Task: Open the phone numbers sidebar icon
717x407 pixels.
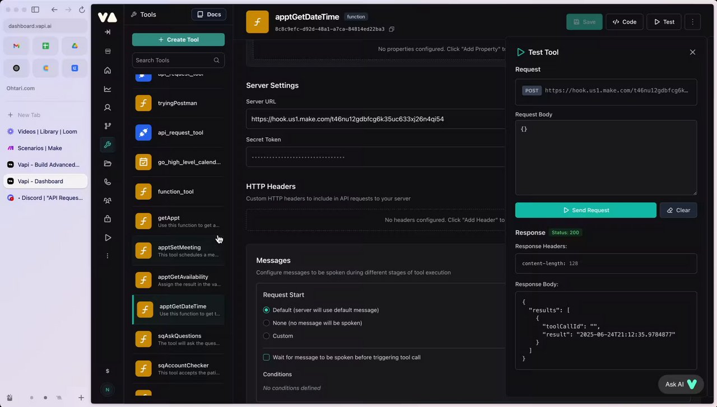Action: pos(108,181)
